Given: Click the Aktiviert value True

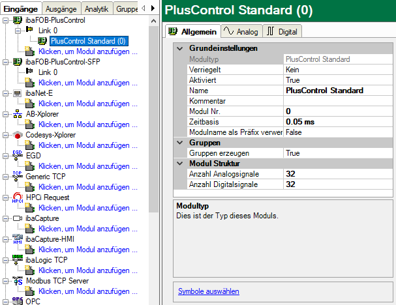Looking at the screenshot, I should click(338, 80).
